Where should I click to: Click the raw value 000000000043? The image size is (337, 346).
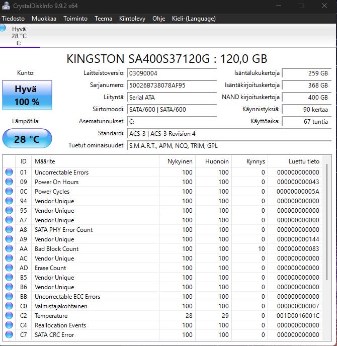click(x=298, y=182)
